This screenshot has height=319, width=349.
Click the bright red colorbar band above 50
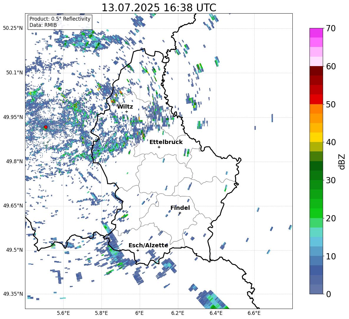click(x=316, y=99)
